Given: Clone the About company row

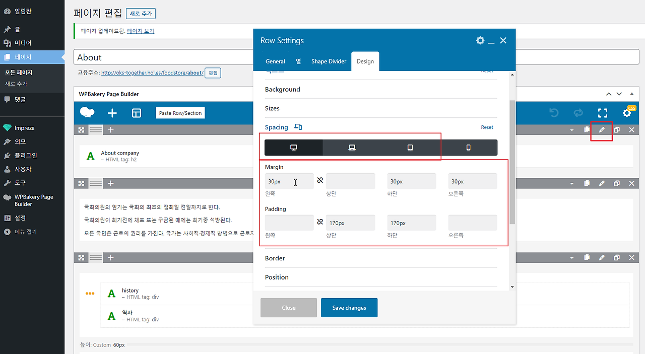Looking at the screenshot, I should 617,130.
